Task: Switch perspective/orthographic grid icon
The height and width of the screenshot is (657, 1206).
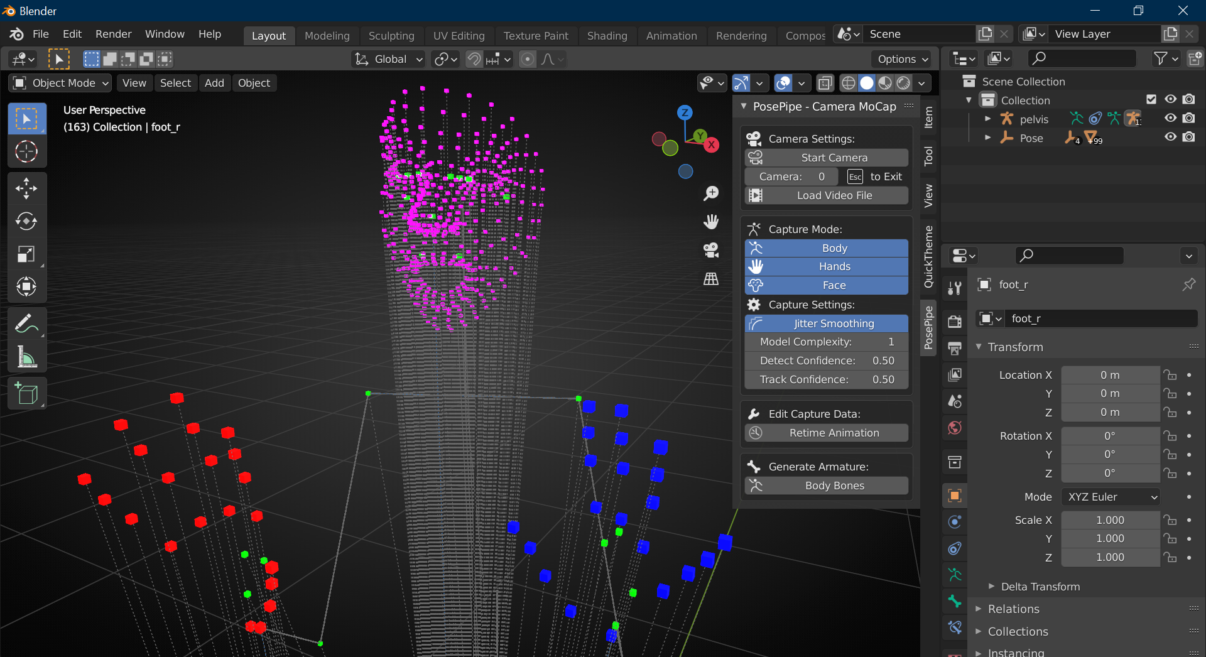Action: click(x=711, y=278)
